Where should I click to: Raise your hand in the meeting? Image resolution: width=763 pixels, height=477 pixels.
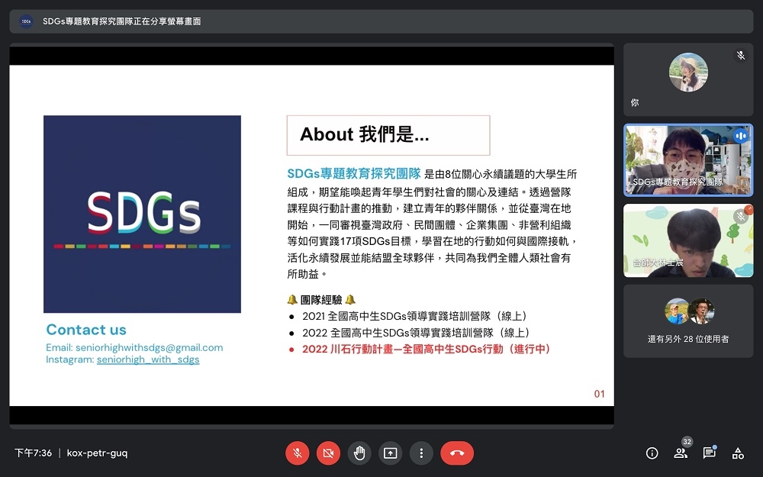click(x=359, y=453)
